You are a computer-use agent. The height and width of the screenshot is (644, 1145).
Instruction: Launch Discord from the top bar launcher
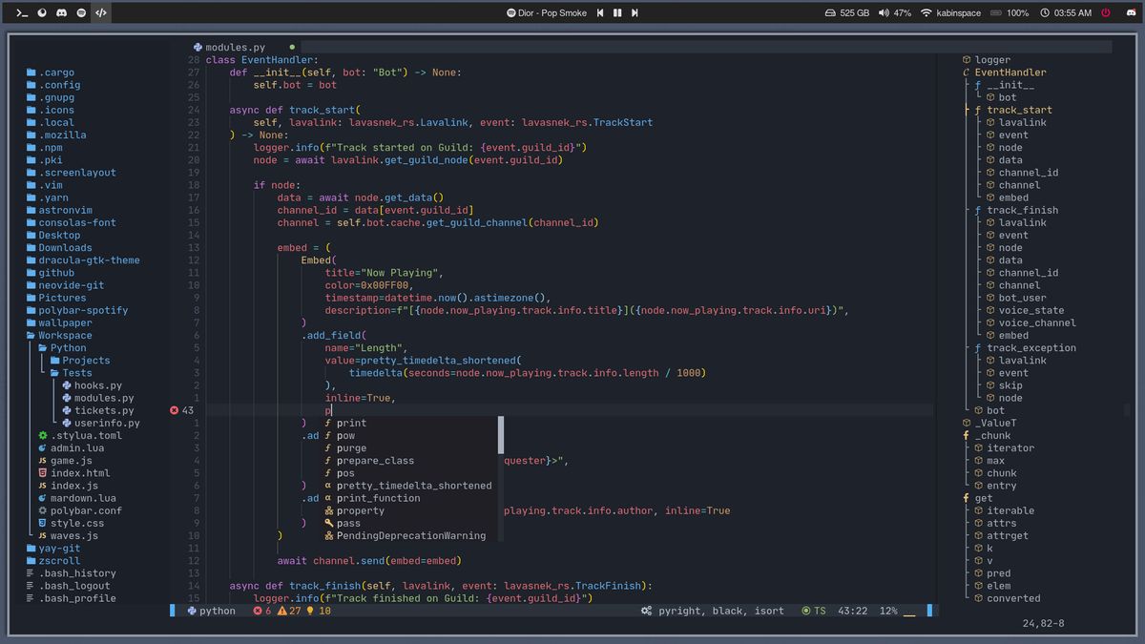tap(62, 13)
